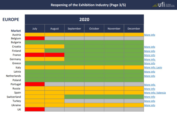Open the More info link for Austria
177x121 pixels.
[x=150, y=35]
